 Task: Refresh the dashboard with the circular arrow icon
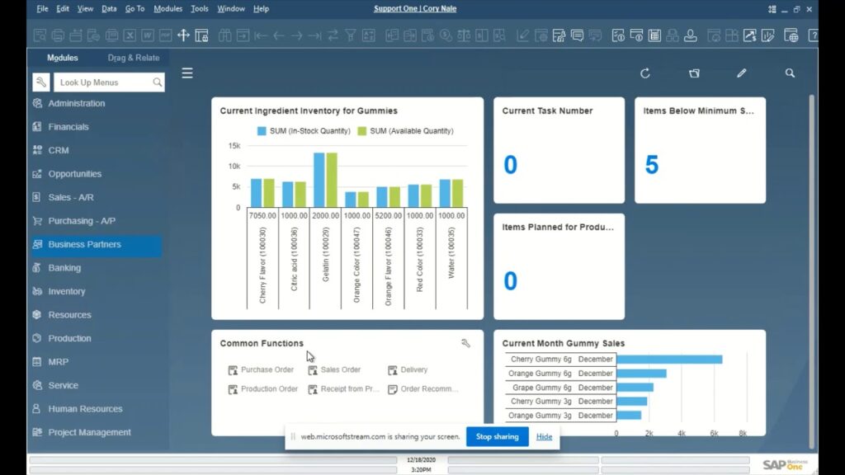pos(645,73)
